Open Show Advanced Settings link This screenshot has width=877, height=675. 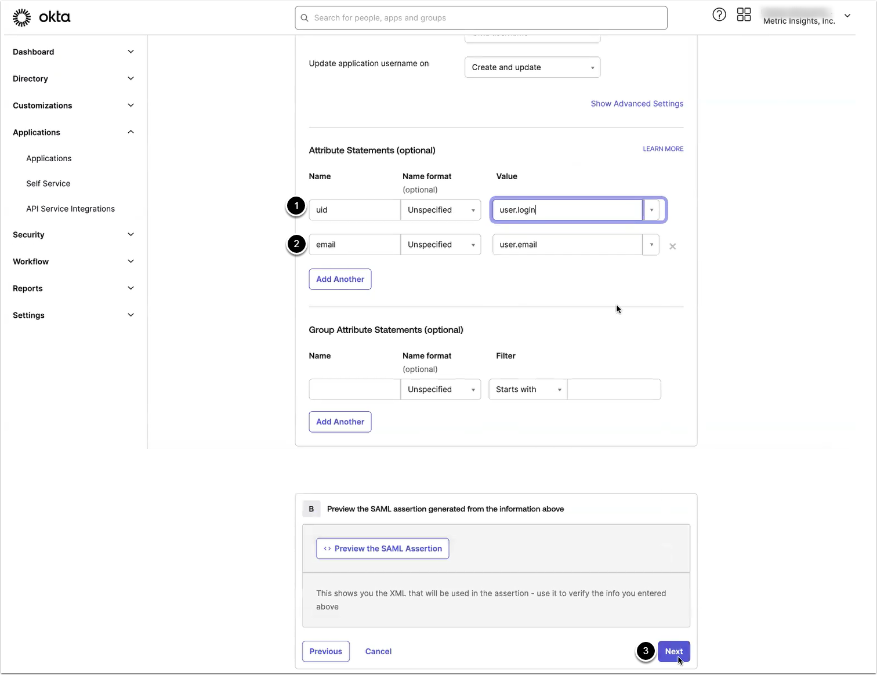(636, 104)
